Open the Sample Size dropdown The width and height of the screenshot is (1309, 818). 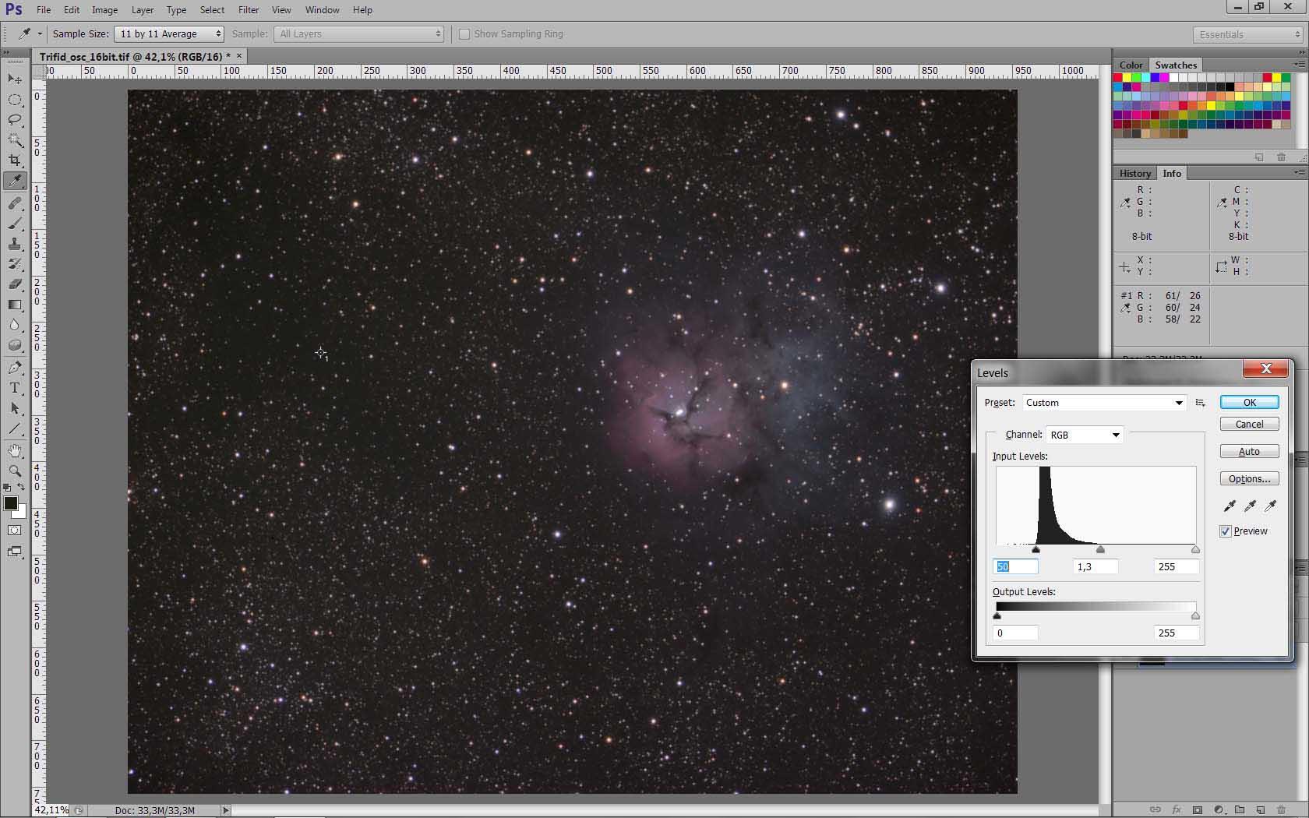click(169, 34)
